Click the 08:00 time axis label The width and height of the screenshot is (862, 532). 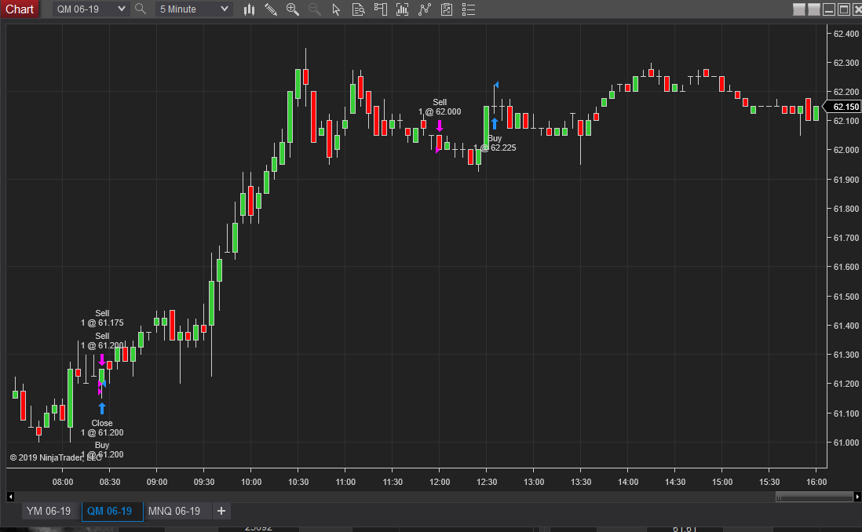point(63,482)
